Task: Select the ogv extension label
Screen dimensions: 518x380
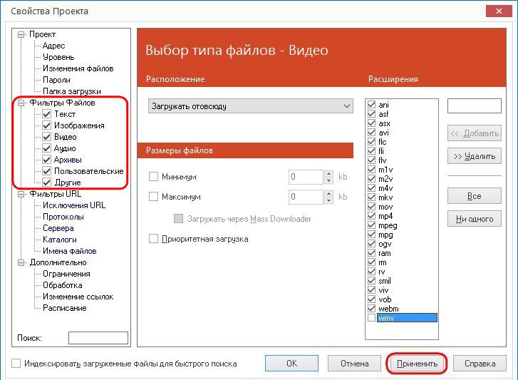Action: click(x=385, y=244)
